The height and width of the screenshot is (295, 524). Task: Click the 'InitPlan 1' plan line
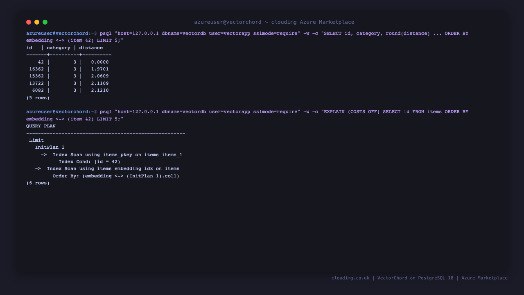50,147
